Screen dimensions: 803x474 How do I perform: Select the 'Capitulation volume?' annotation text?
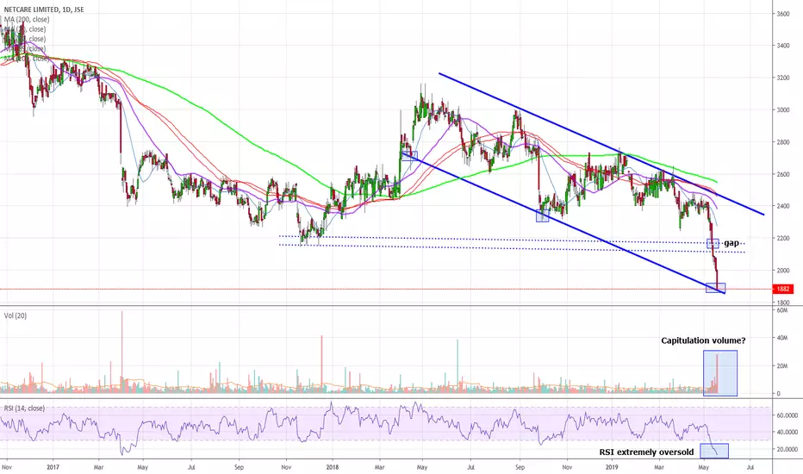point(703,340)
